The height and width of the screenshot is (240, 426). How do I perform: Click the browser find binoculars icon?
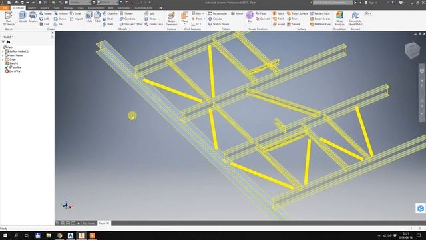point(9,42)
